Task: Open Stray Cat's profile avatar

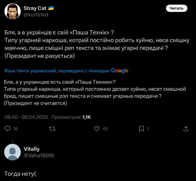Action: tap(12, 11)
